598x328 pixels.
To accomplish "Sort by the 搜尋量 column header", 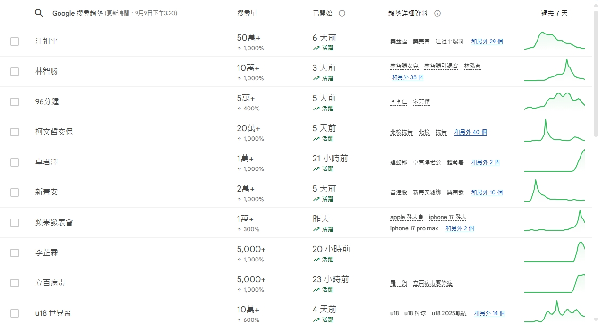I will tap(247, 13).
